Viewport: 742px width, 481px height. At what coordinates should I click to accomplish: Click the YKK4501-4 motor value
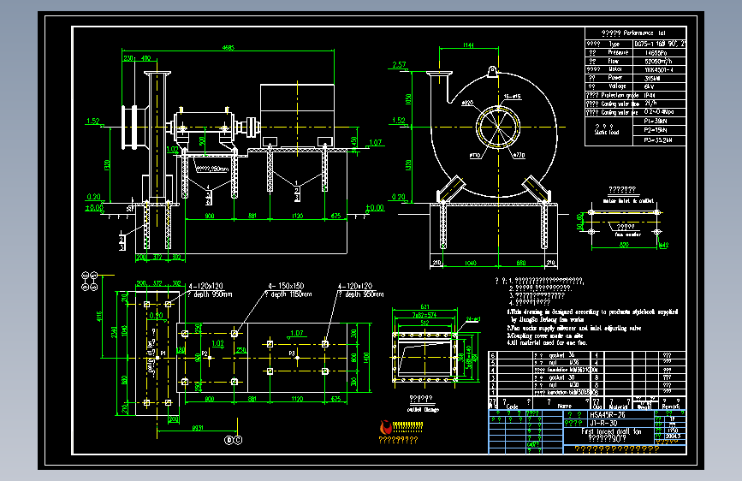pyautogui.click(x=659, y=69)
